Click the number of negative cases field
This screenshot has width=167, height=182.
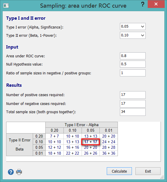click(133, 104)
